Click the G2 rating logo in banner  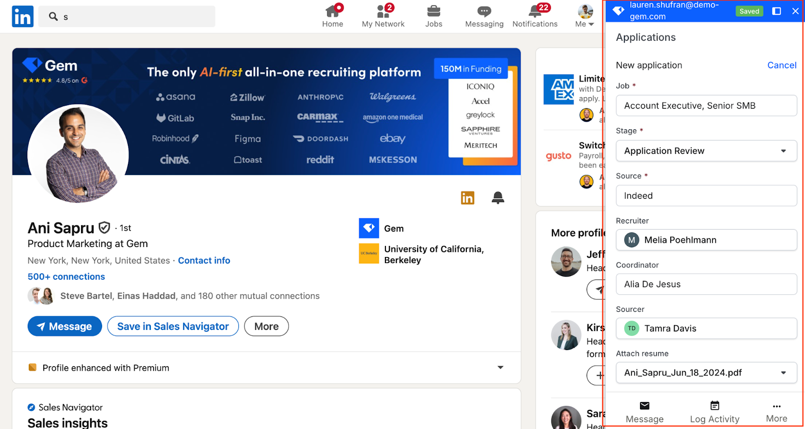point(85,80)
